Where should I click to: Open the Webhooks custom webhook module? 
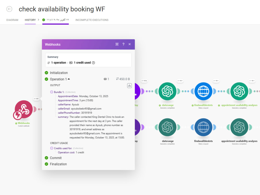24,109
